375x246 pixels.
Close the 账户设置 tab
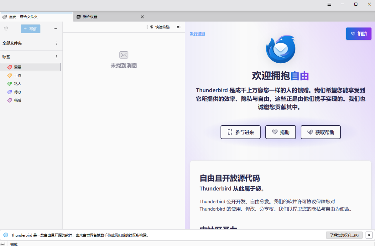click(x=142, y=17)
